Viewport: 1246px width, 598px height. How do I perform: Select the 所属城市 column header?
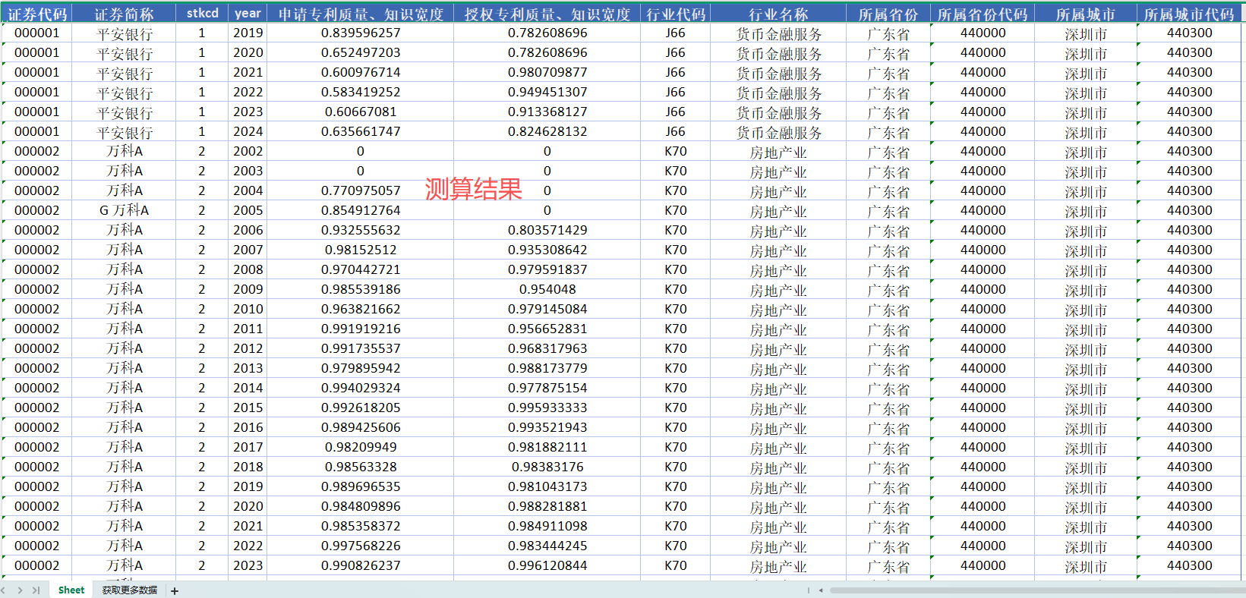click(x=1086, y=14)
